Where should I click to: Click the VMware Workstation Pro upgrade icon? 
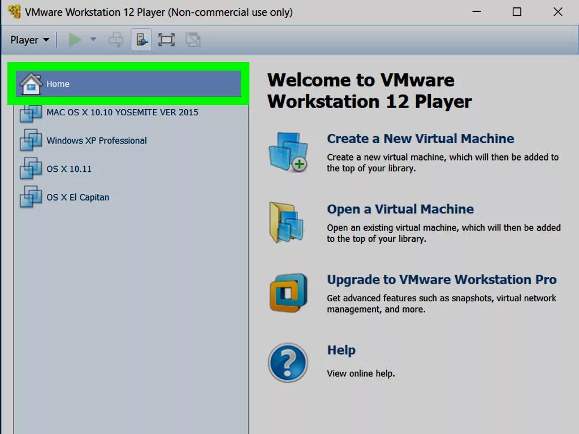click(288, 293)
